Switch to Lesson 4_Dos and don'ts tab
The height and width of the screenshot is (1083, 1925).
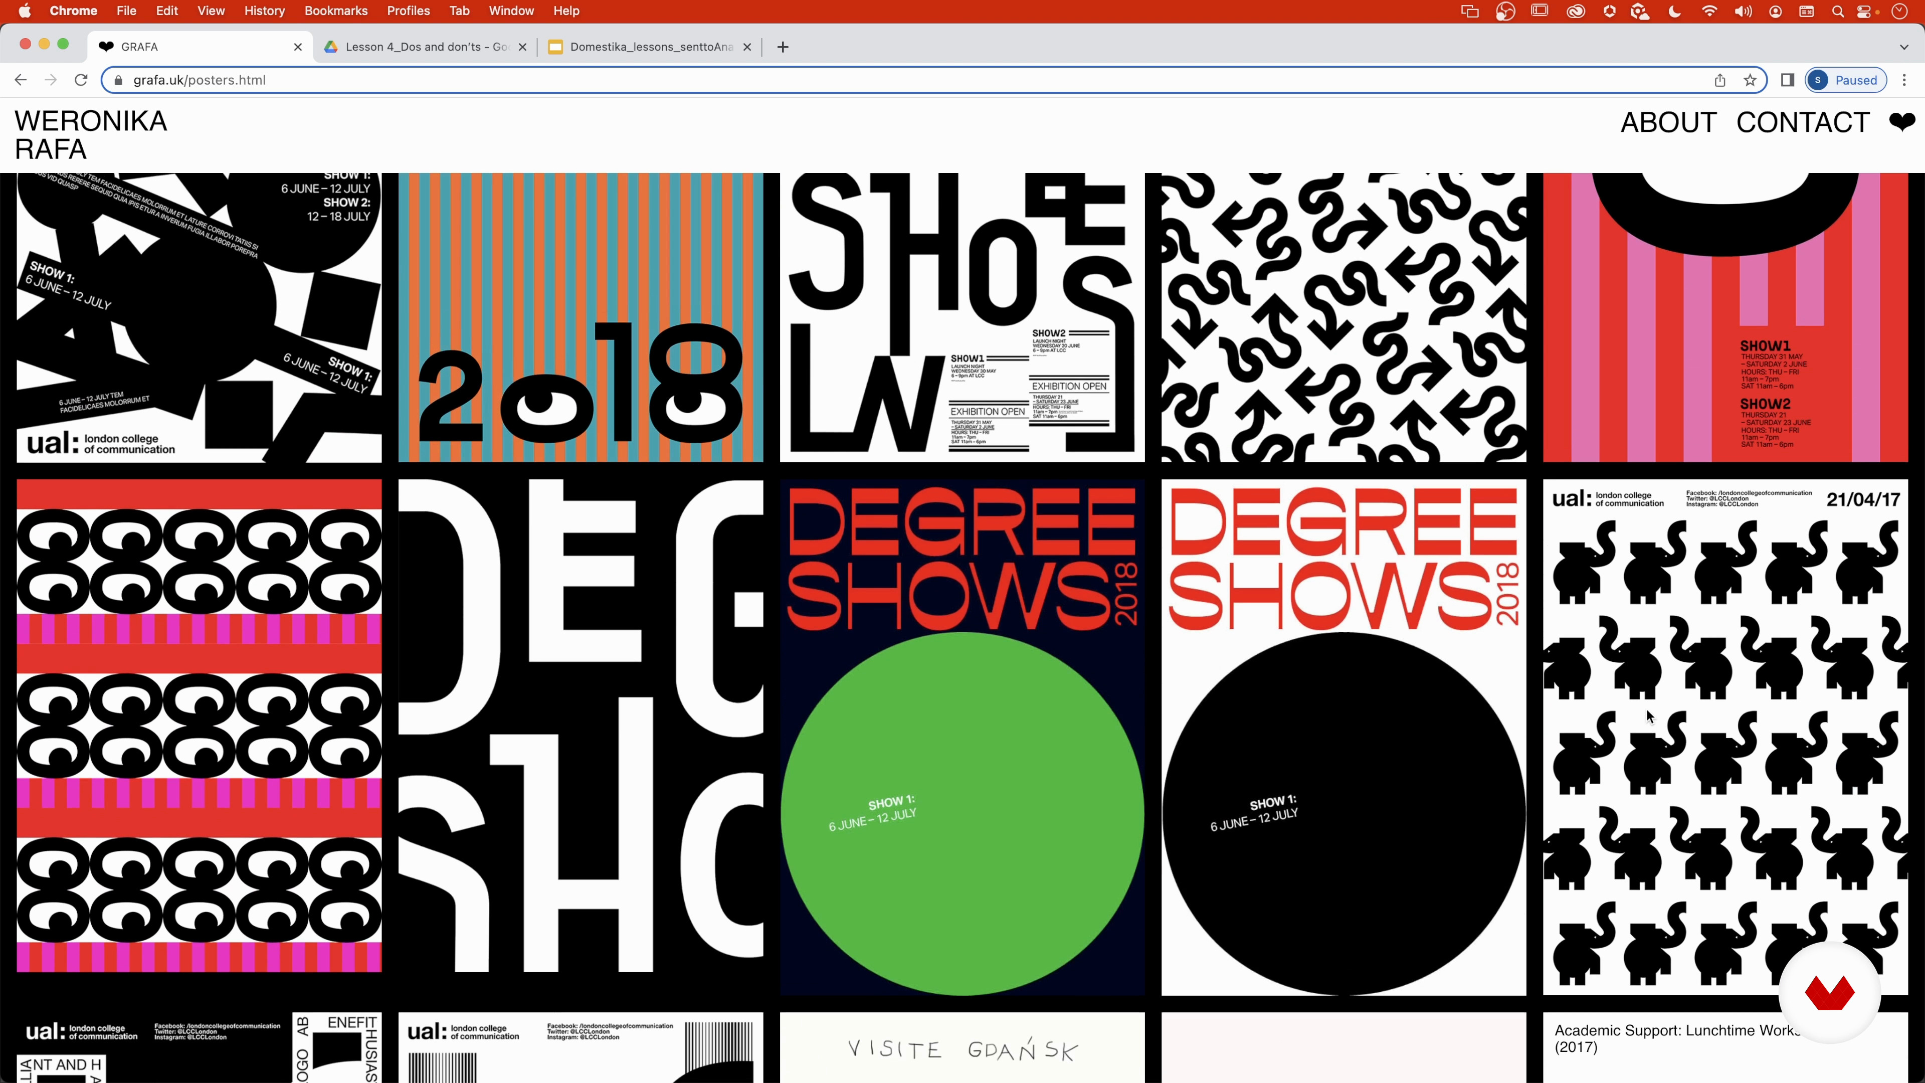426,47
